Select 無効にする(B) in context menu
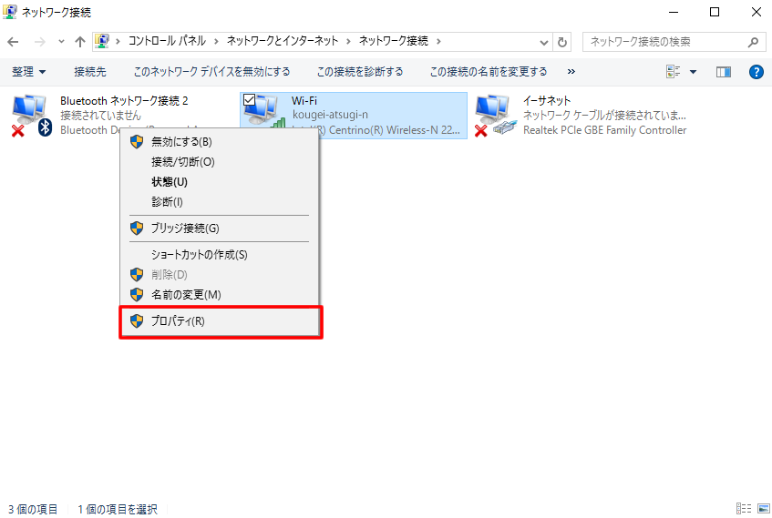The height and width of the screenshot is (518, 772). point(220,142)
